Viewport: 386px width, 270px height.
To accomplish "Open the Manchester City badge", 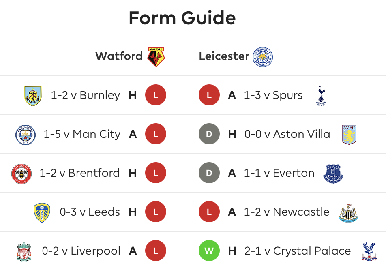I will (x=26, y=135).
